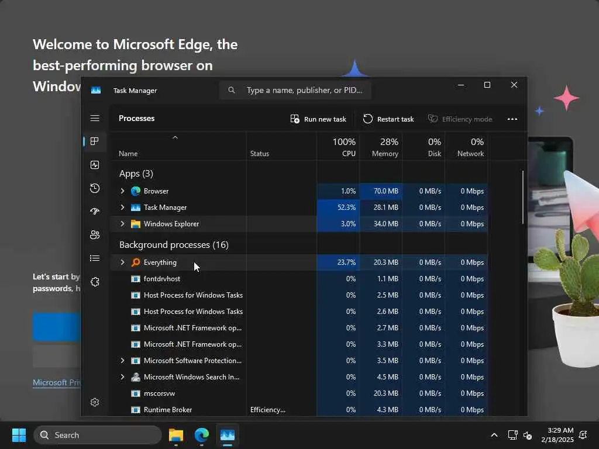This screenshot has width=599, height=449.
Task: Click the 70.0 MB memory cell for Browser
Action: point(381,191)
